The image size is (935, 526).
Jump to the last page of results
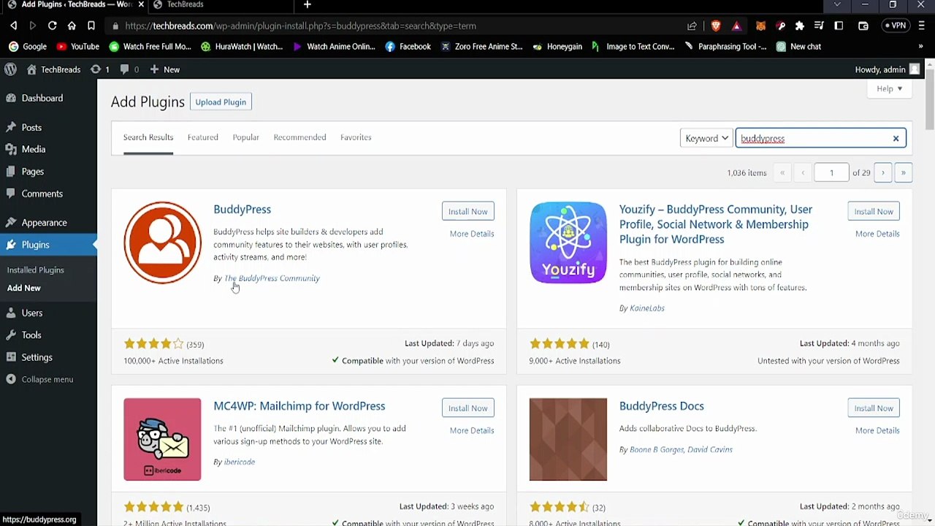point(904,172)
